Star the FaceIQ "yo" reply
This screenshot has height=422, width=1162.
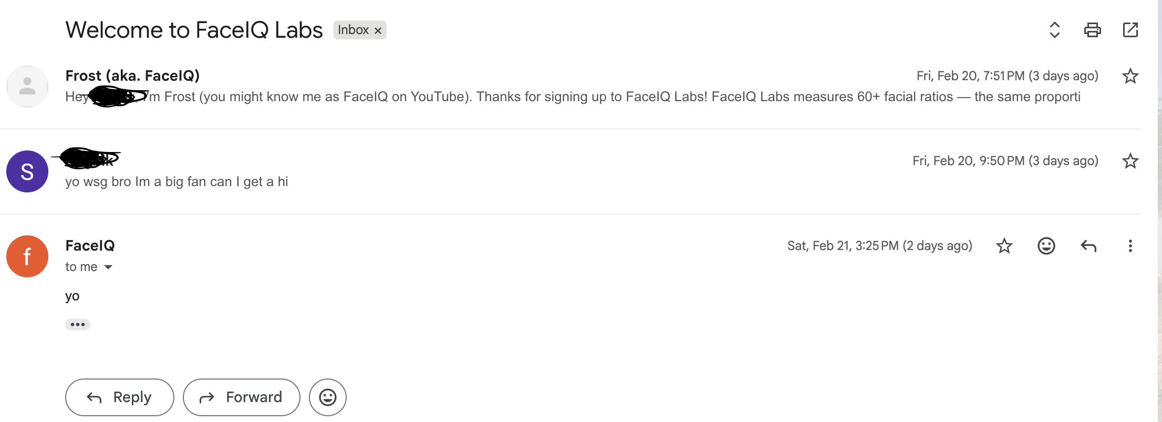1004,246
